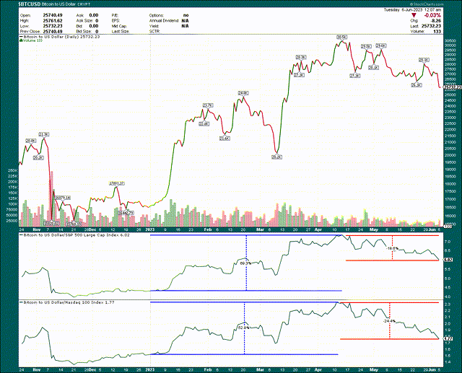Viewport: 462px width, 373px height.
Task: Click the current price tag on the right axis
Action: (x=453, y=87)
